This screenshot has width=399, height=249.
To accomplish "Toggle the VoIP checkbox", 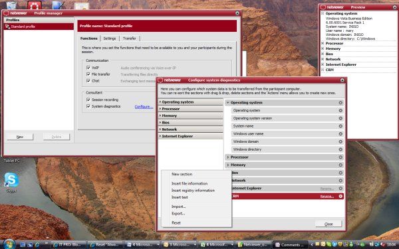I will pyautogui.click(x=88, y=68).
